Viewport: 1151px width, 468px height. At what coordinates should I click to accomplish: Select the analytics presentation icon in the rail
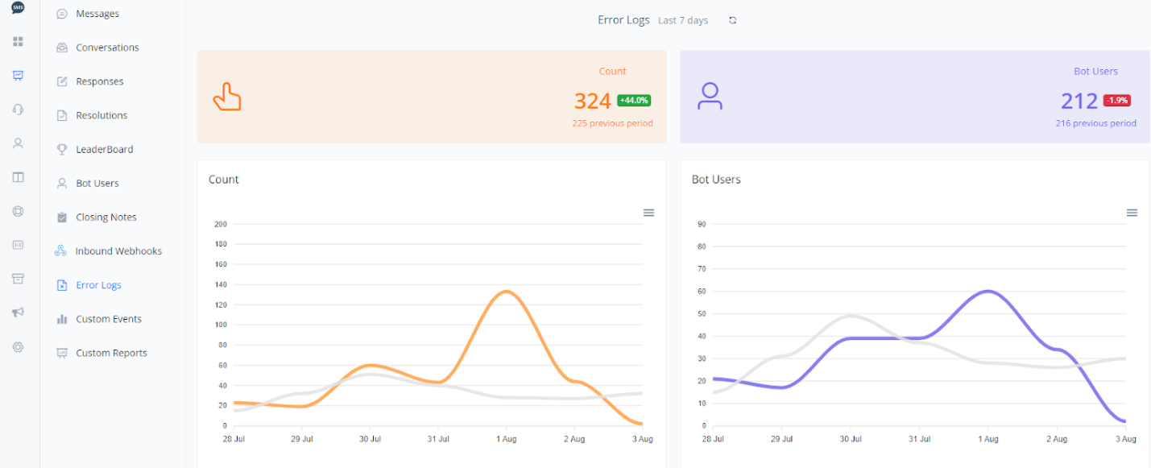click(x=18, y=76)
